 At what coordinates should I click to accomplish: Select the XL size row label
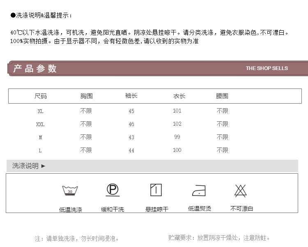pyautogui.click(x=40, y=111)
